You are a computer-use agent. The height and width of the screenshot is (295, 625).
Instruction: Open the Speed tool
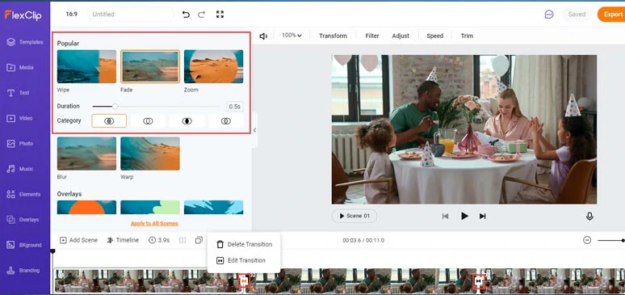point(435,36)
